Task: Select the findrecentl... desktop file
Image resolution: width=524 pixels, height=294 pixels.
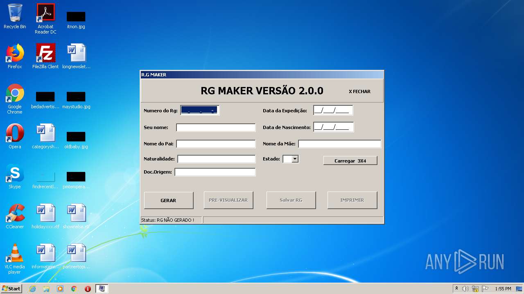Action: tap(45, 180)
